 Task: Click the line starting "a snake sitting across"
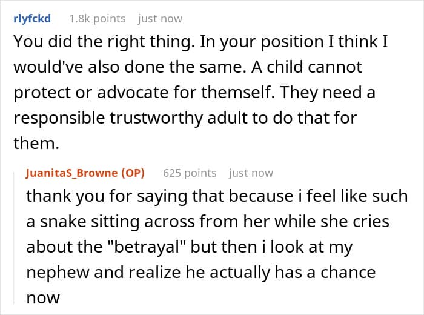[x=215, y=221]
